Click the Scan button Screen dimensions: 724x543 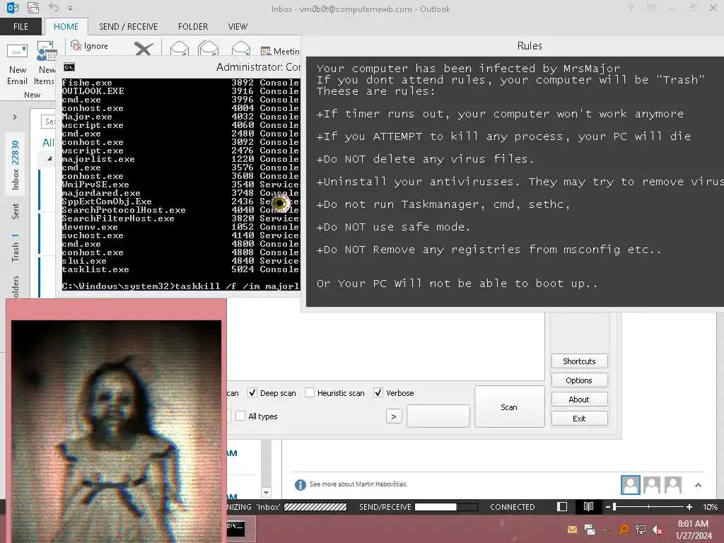coord(509,407)
